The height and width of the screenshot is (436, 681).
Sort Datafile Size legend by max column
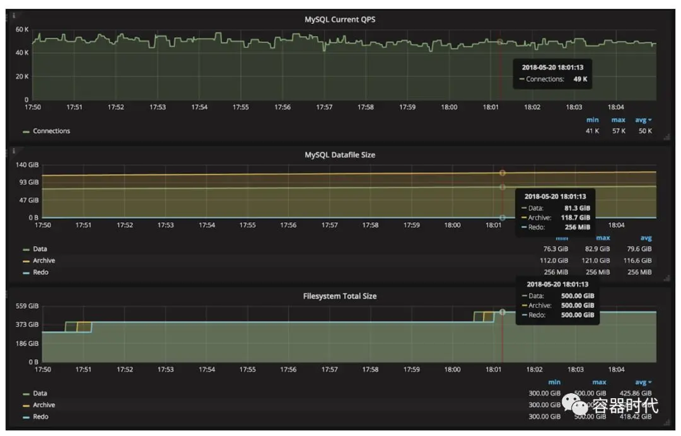click(x=603, y=238)
